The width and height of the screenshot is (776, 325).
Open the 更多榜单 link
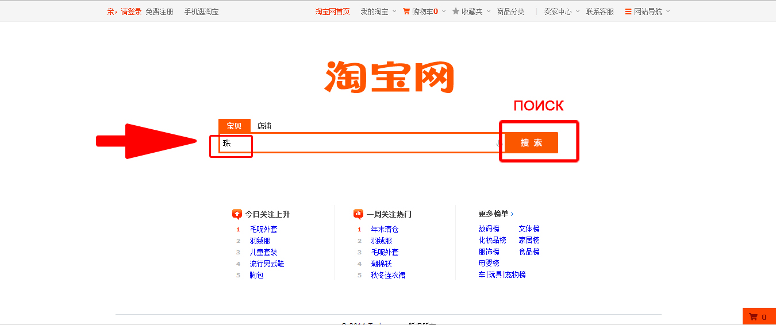point(496,214)
